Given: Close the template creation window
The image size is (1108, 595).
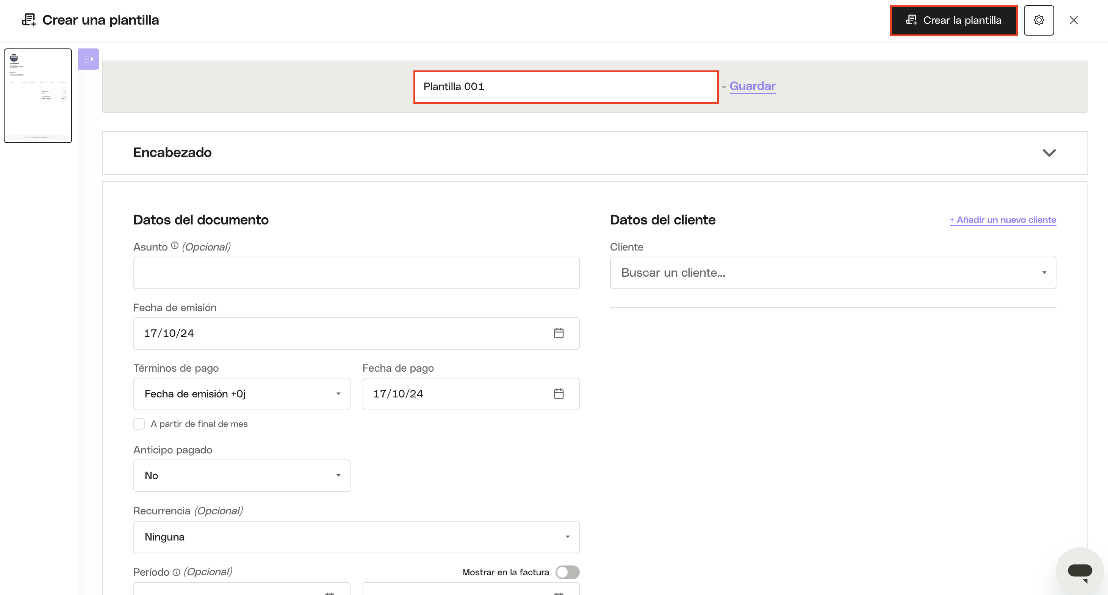Looking at the screenshot, I should coord(1074,20).
